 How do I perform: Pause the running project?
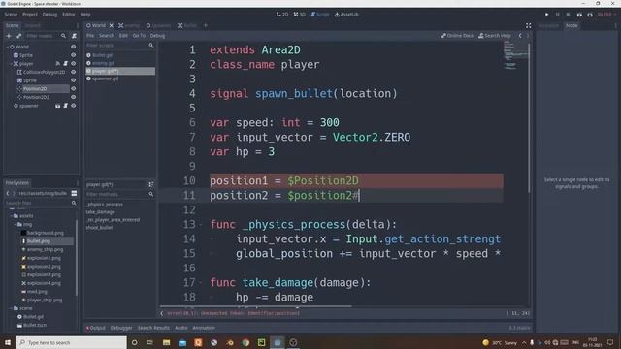(x=558, y=15)
